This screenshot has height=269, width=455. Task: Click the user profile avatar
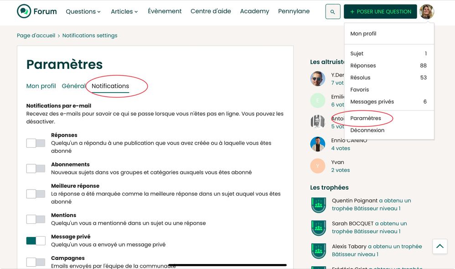point(427,12)
